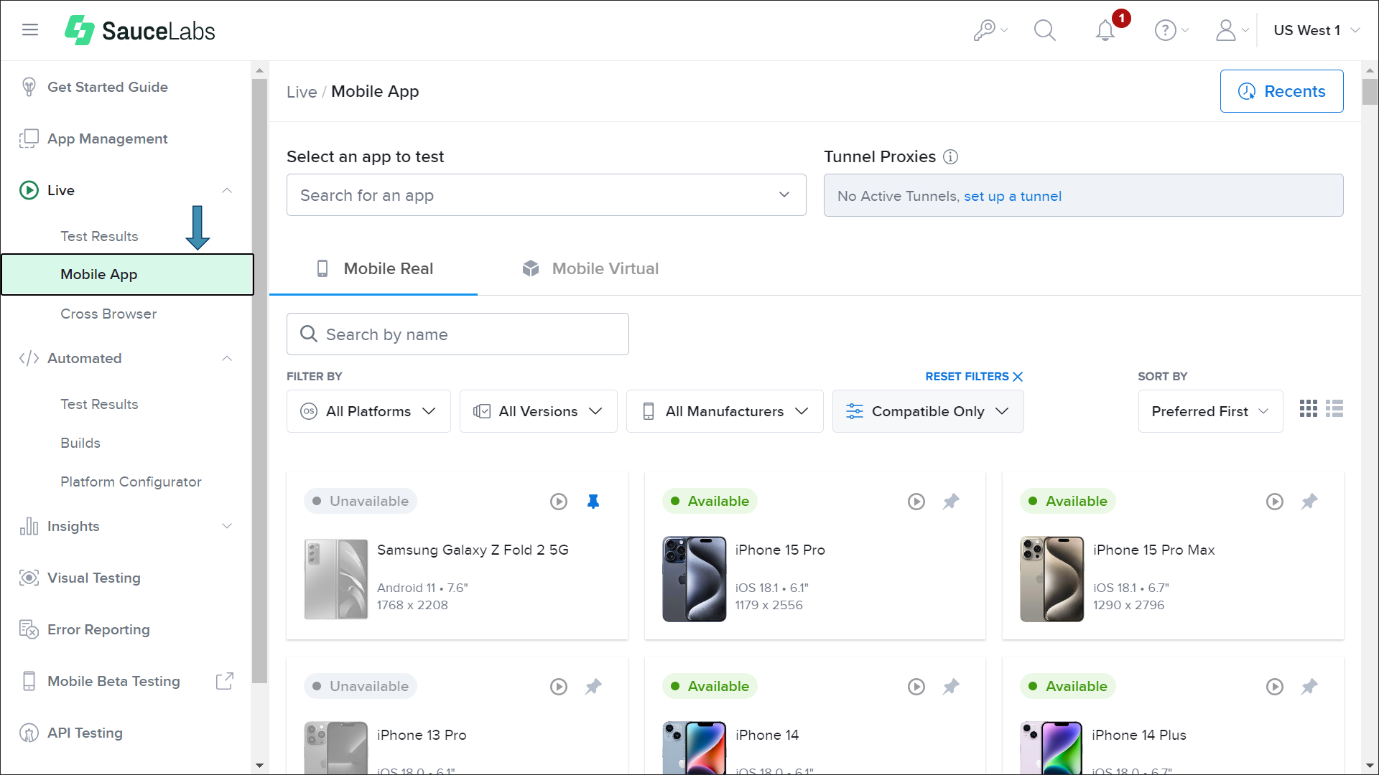The width and height of the screenshot is (1379, 775).
Task: Select the Samsung Galaxy Z Fold thumbnail
Action: coord(336,578)
